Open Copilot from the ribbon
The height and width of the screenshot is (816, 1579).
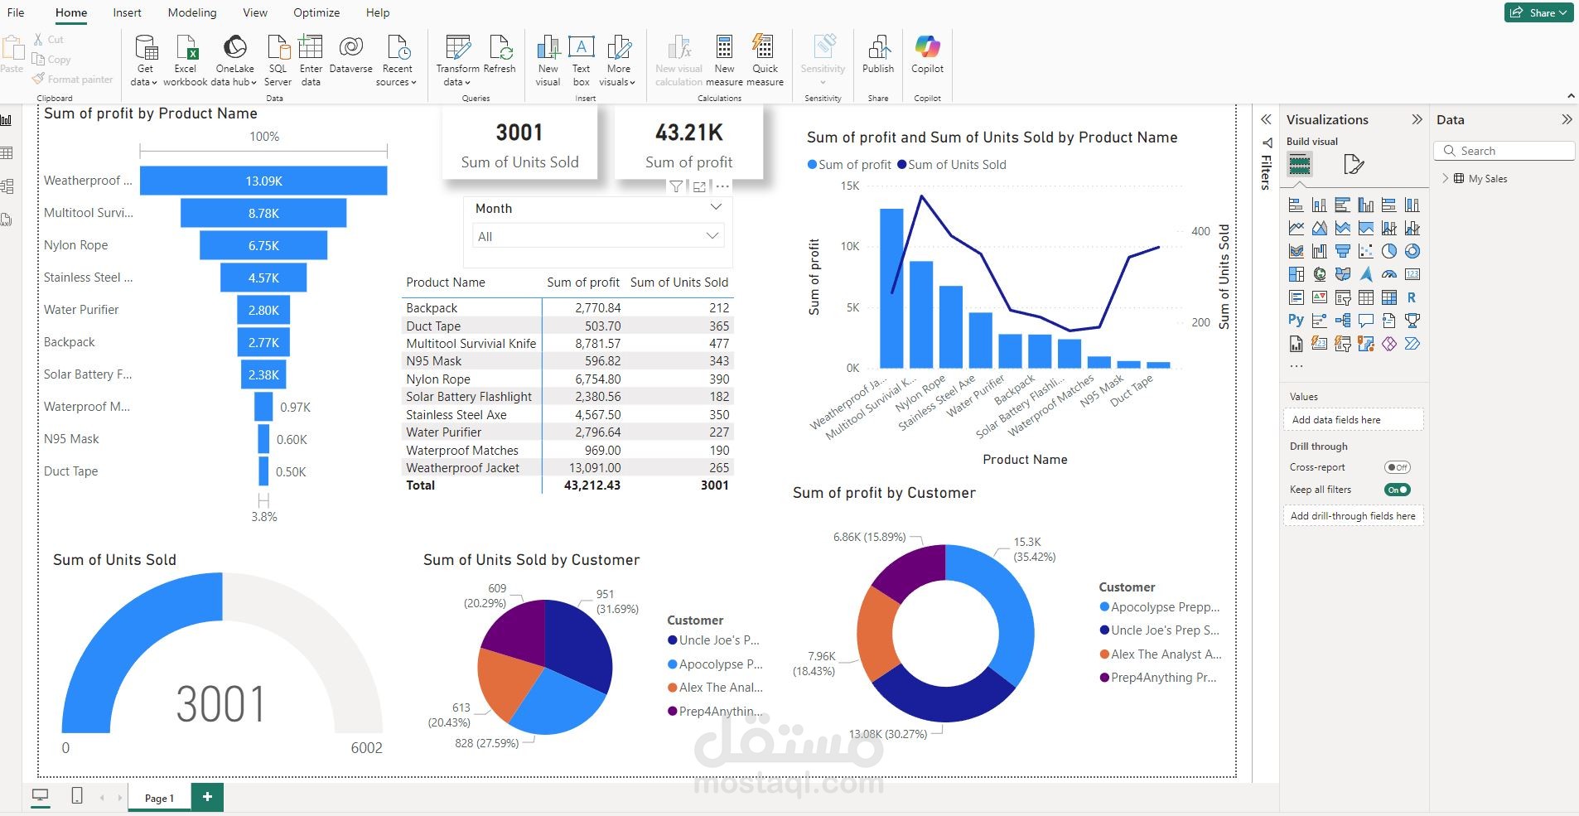[x=927, y=56]
